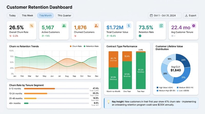Click the 31% donut segment

pyautogui.click(x=183, y=77)
